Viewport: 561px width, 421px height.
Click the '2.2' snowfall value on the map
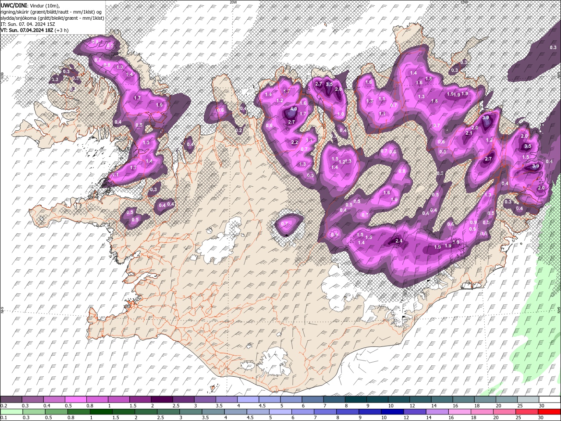(x=295, y=142)
